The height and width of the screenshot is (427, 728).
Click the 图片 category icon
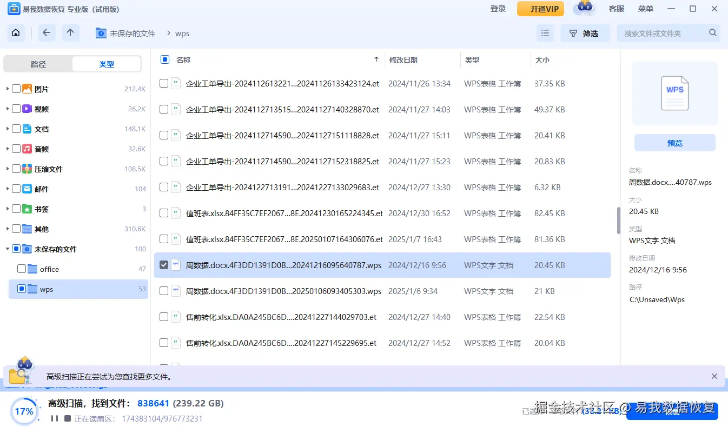coord(27,89)
